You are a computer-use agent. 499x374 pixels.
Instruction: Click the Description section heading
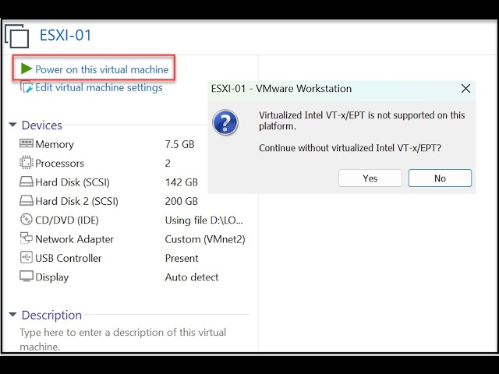click(51, 315)
